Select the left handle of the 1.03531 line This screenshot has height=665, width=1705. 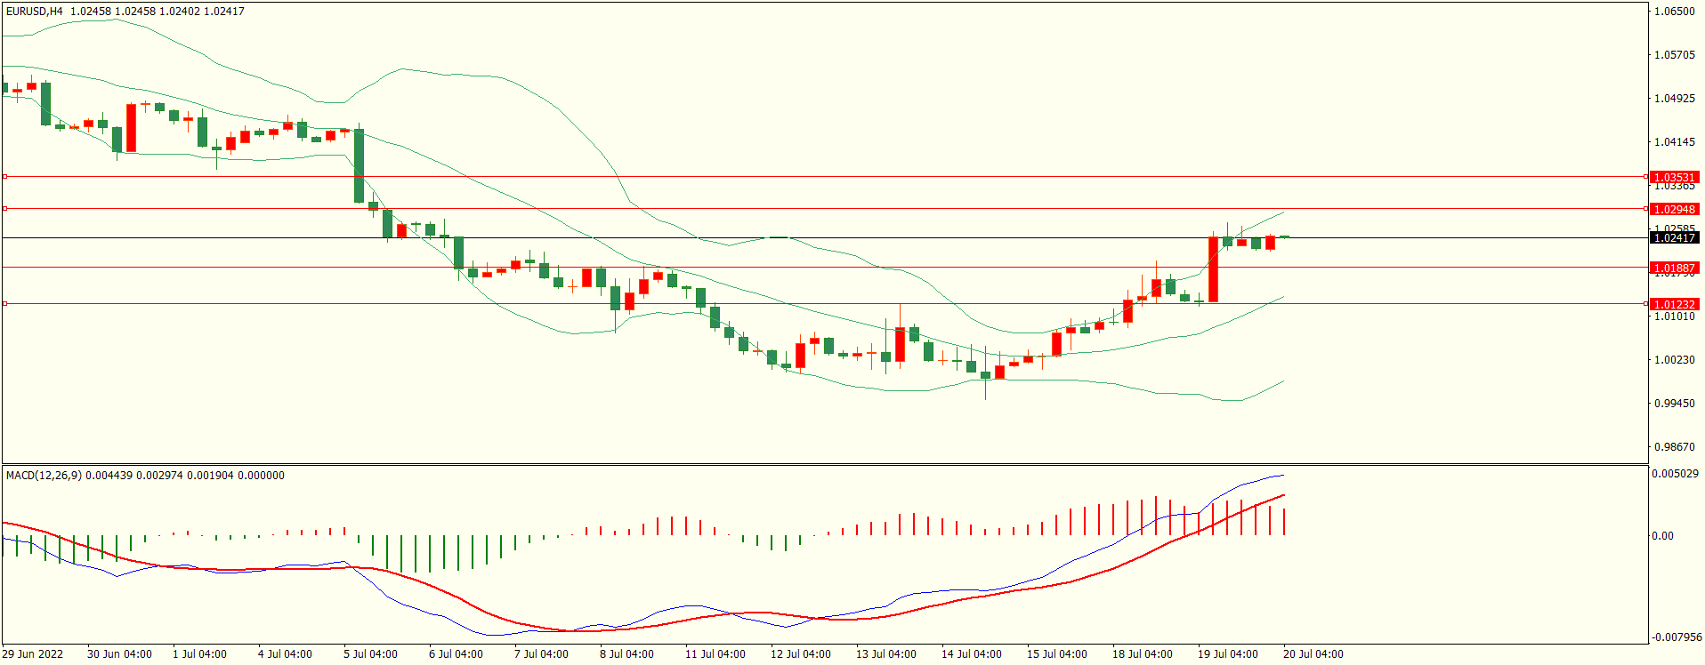coord(4,177)
